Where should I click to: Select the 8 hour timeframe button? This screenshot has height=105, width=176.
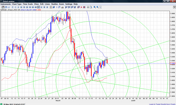pyautogui.click(x=39, y=7)
